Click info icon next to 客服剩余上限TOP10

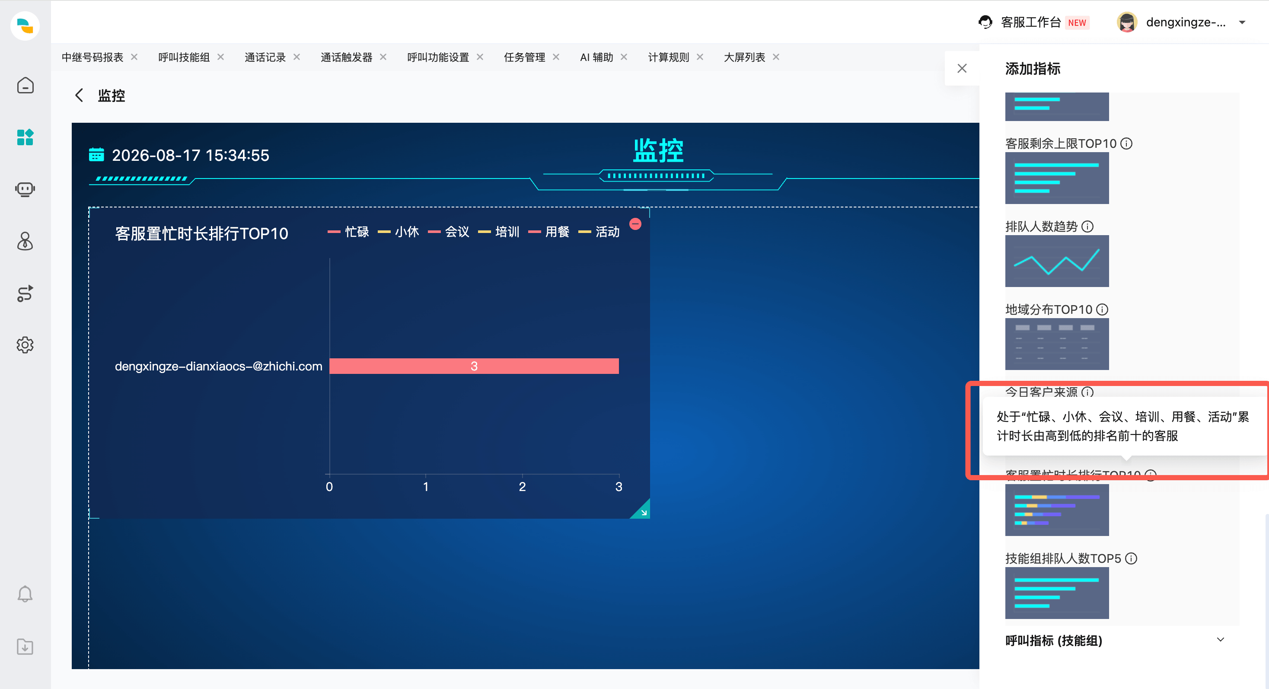1126,144
